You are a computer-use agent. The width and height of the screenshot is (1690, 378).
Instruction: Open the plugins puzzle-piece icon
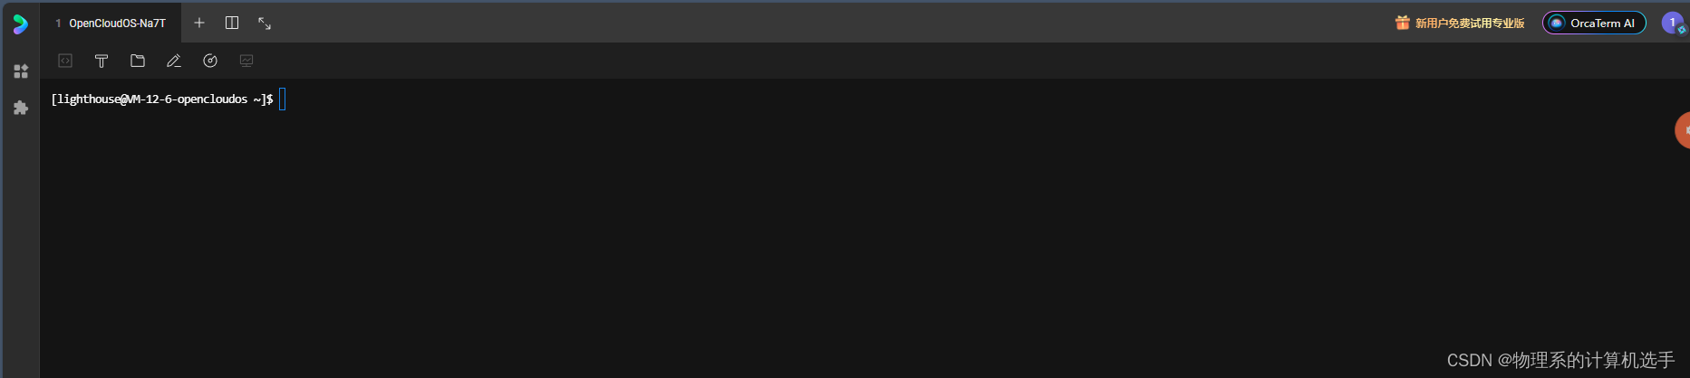(21, 108)
